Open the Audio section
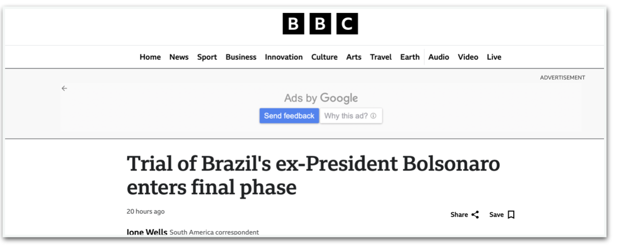 [439, 57]
